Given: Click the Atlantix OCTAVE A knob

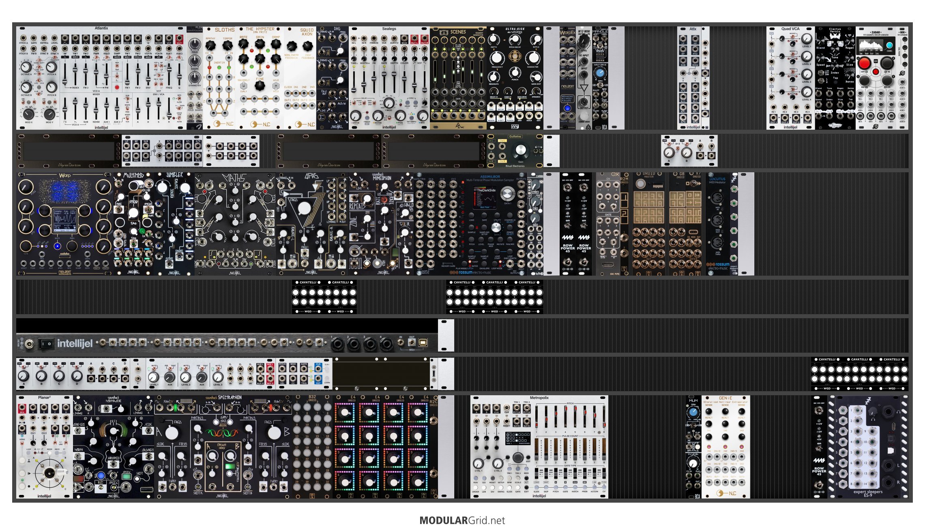Looking at the screenshot, I should point(26,67).
